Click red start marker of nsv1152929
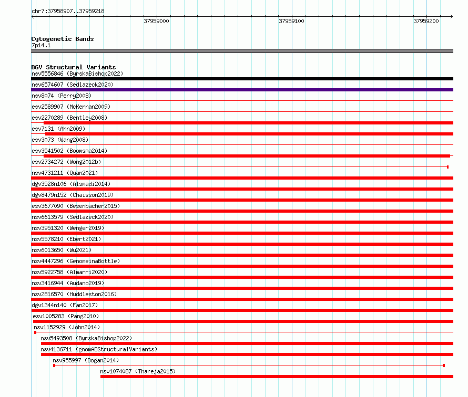The image size is (468, 397). pos(35,332)
